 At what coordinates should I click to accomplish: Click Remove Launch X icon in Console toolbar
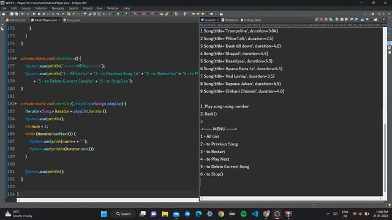pyautogui.click(x=326, y=19)
